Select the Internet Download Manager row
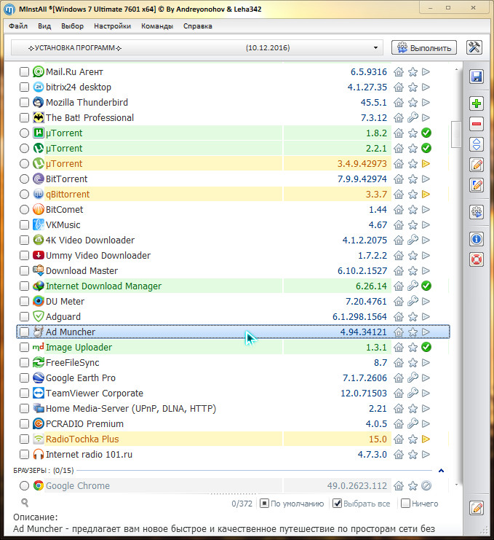Viewport: 494px width, 540px height. tap(233, 286)
